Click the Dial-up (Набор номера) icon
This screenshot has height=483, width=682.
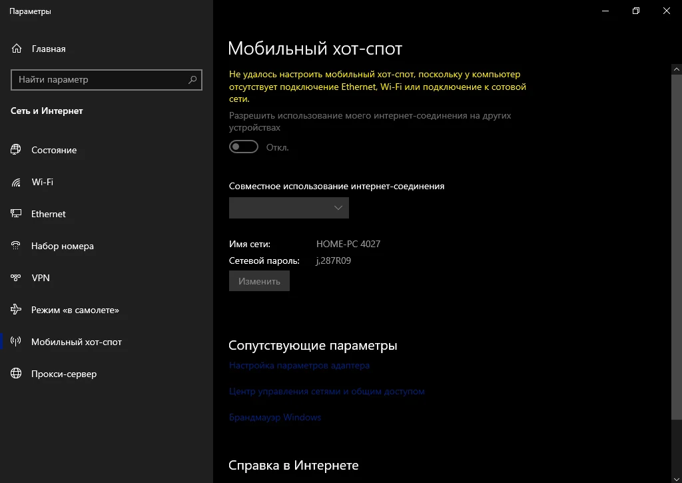(x=17, y=246)
